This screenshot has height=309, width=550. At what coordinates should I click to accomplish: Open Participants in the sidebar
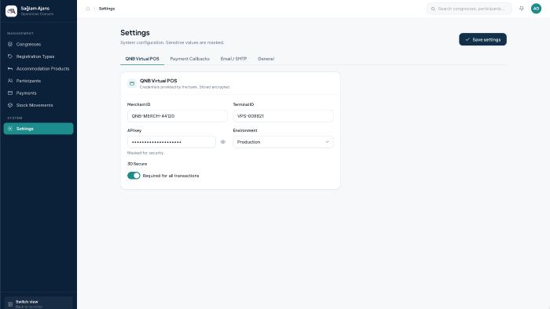38,81
